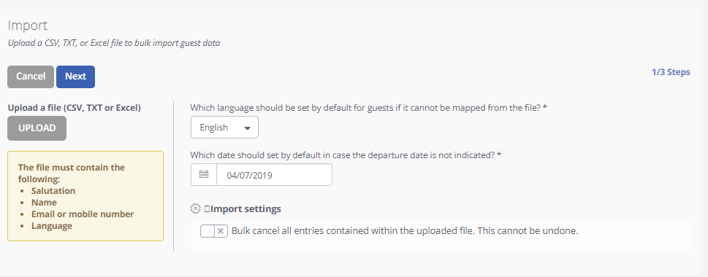
Task: Click the default departure date question label
Action: pyautogui.click(x=346, y=155)
